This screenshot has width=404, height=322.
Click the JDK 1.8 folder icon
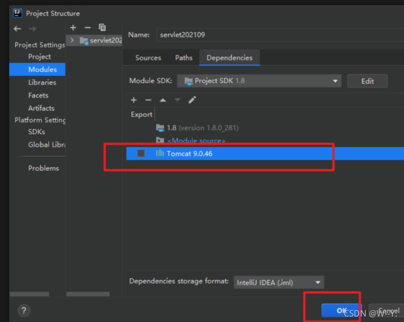[160, 128]
